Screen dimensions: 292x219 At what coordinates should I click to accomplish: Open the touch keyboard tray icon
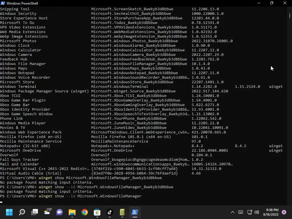click(x=241, y=212)
